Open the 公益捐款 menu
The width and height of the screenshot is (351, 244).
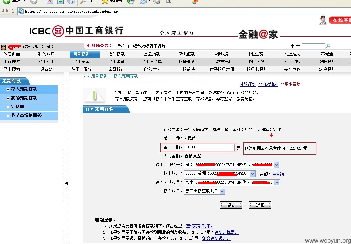(152, 54)
